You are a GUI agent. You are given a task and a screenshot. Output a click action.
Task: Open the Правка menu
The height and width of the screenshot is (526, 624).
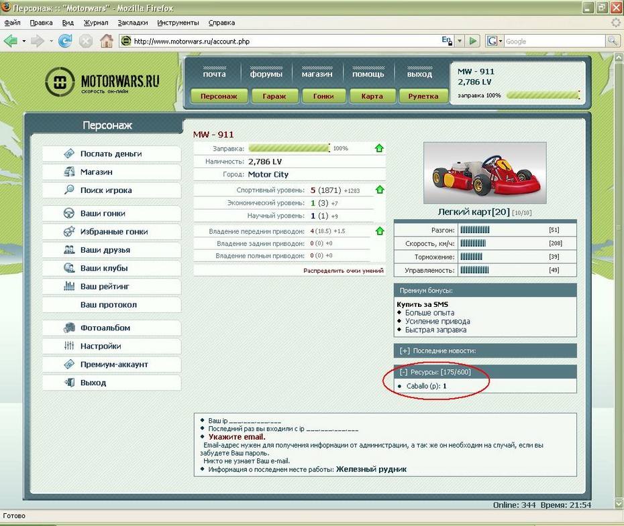coord(41,23)
